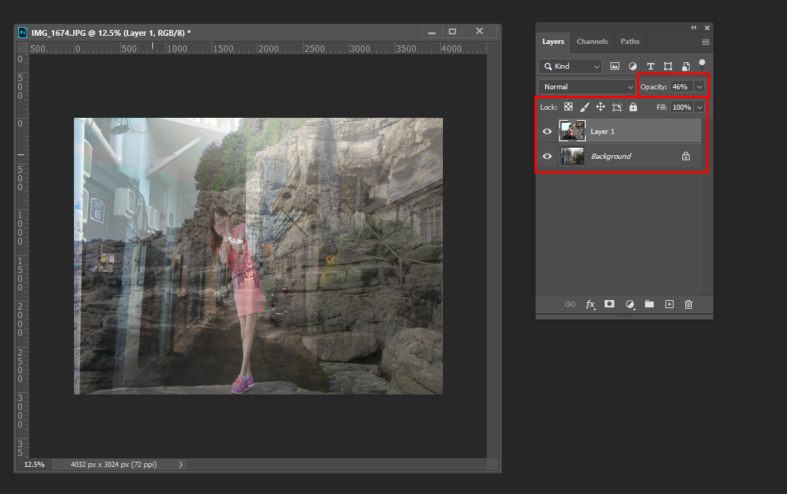Viewport: 787px width, 494px height.
Task: Close the Layers panel group
Action: click(x=707, y=28)
